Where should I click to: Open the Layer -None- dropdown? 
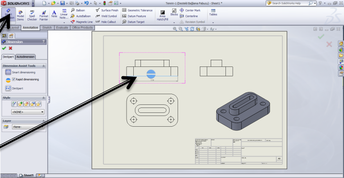point(28,127)
